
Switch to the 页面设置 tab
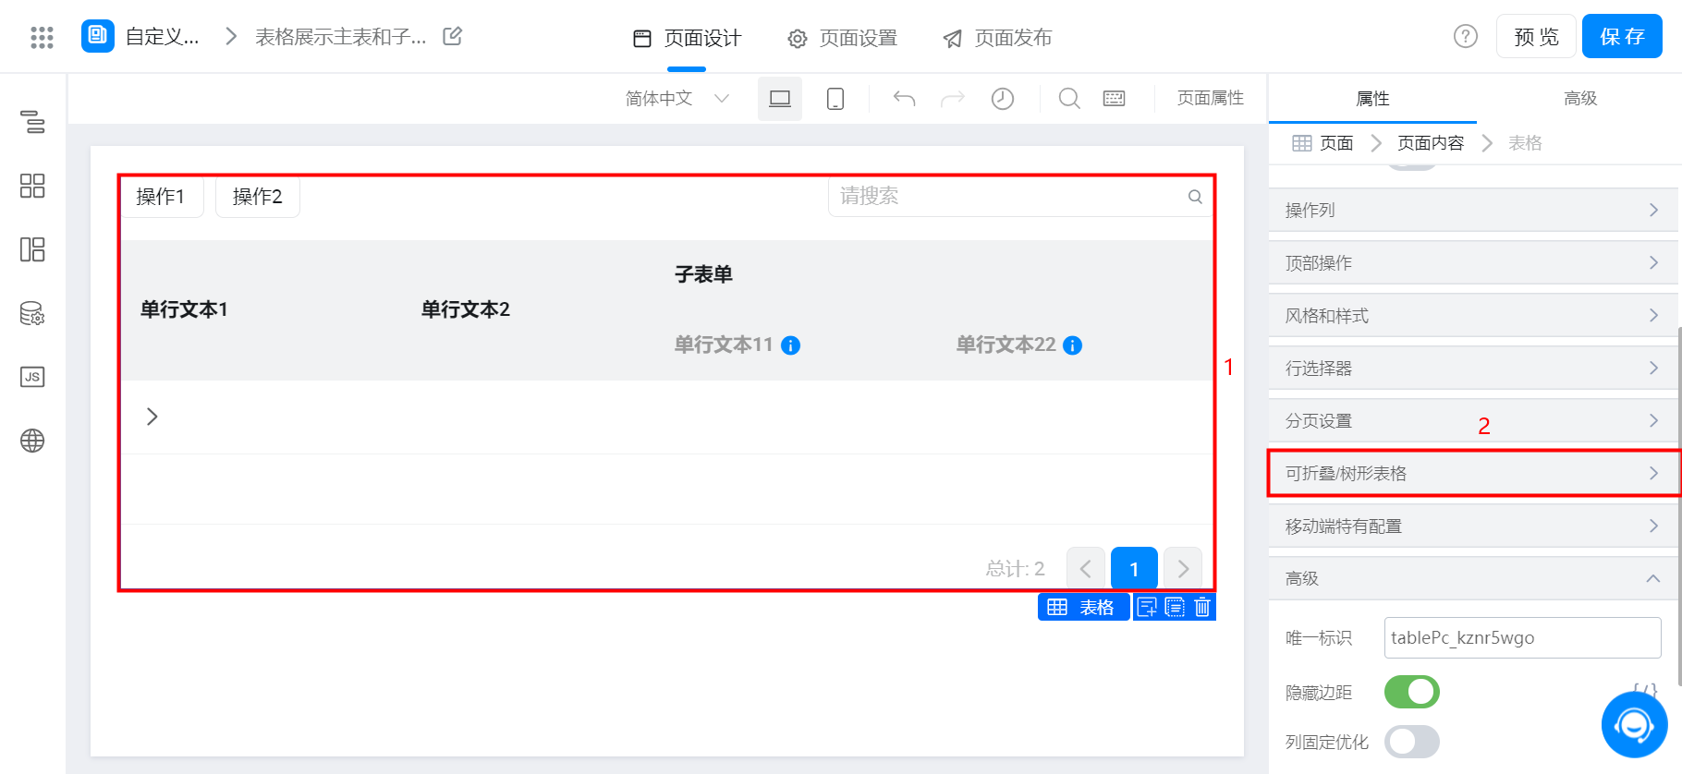(843, 38)
